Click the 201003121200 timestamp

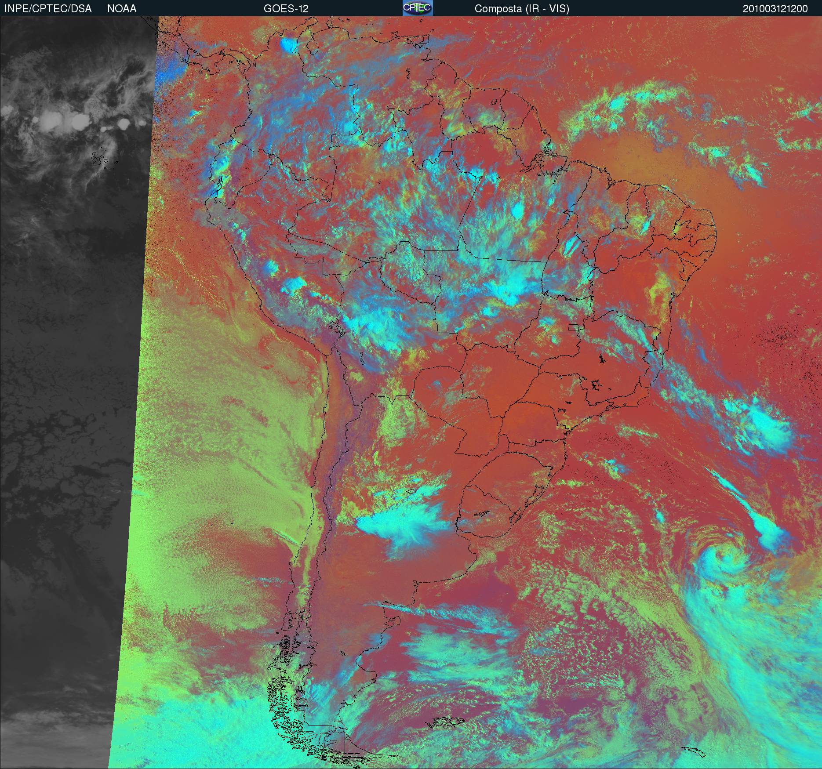click(x=775, y=9)
